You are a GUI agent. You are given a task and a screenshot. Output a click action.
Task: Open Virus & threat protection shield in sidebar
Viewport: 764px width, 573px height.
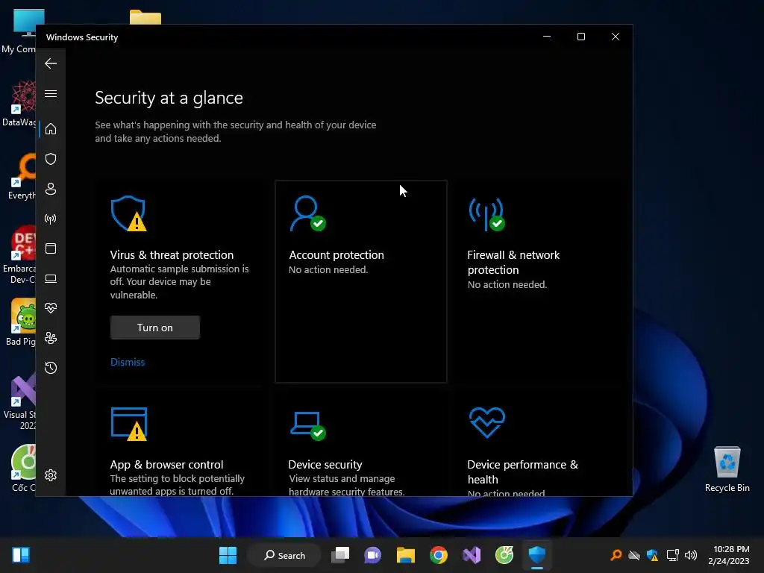pyautogui.click(x=51, y=159)
